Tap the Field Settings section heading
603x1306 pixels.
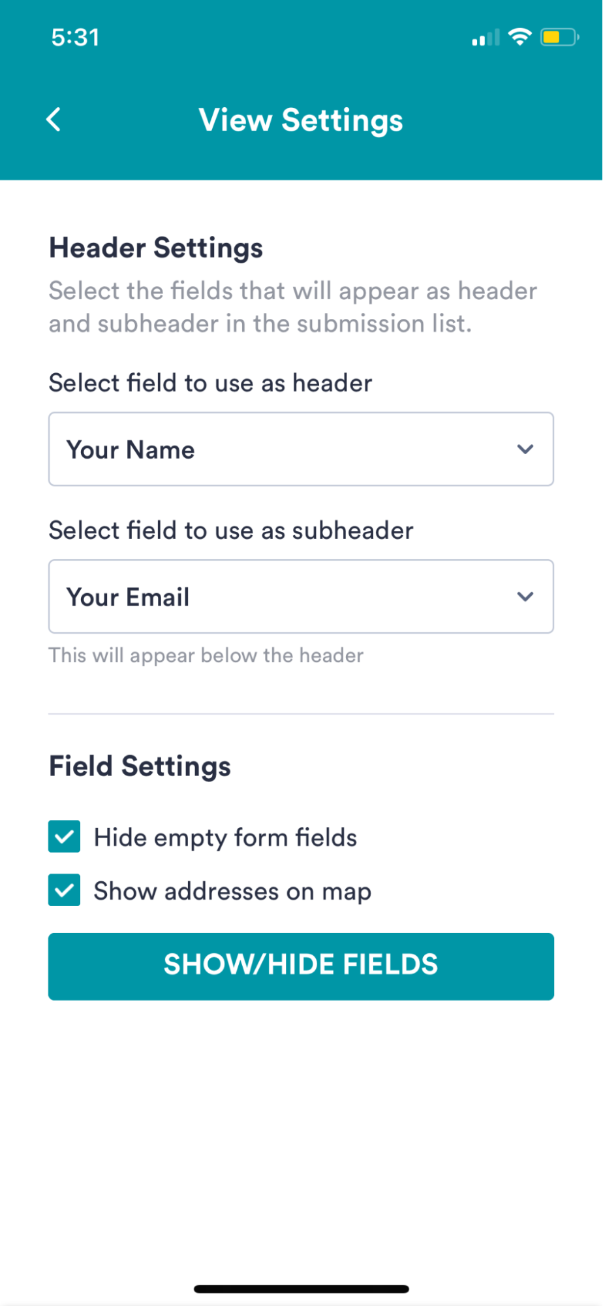[140, 766]
